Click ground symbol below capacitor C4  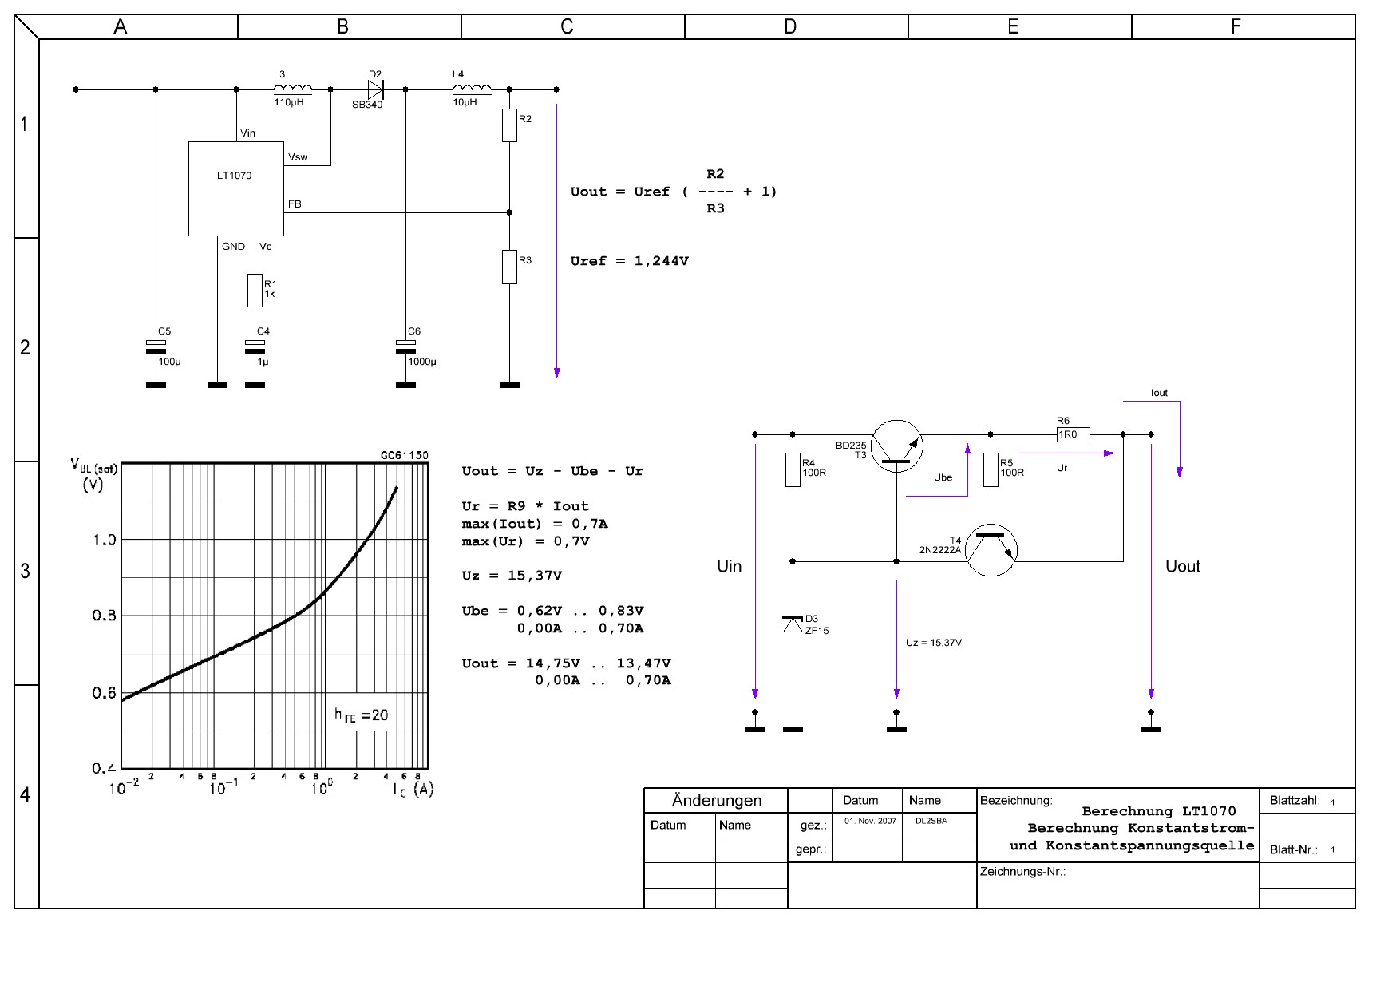pyautogui.click(x=255, y=385)
